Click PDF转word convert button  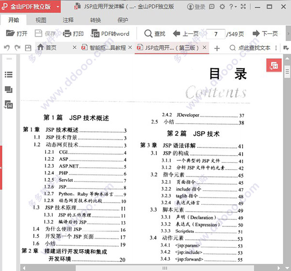pyautogui.click(x=110, y=33)
